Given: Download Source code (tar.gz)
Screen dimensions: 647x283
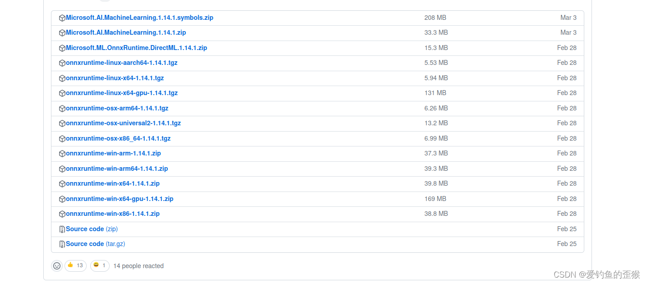Looking at the screenshot, I should 95,244.
